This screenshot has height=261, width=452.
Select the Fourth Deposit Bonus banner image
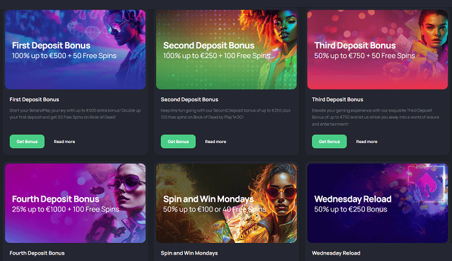76,203
